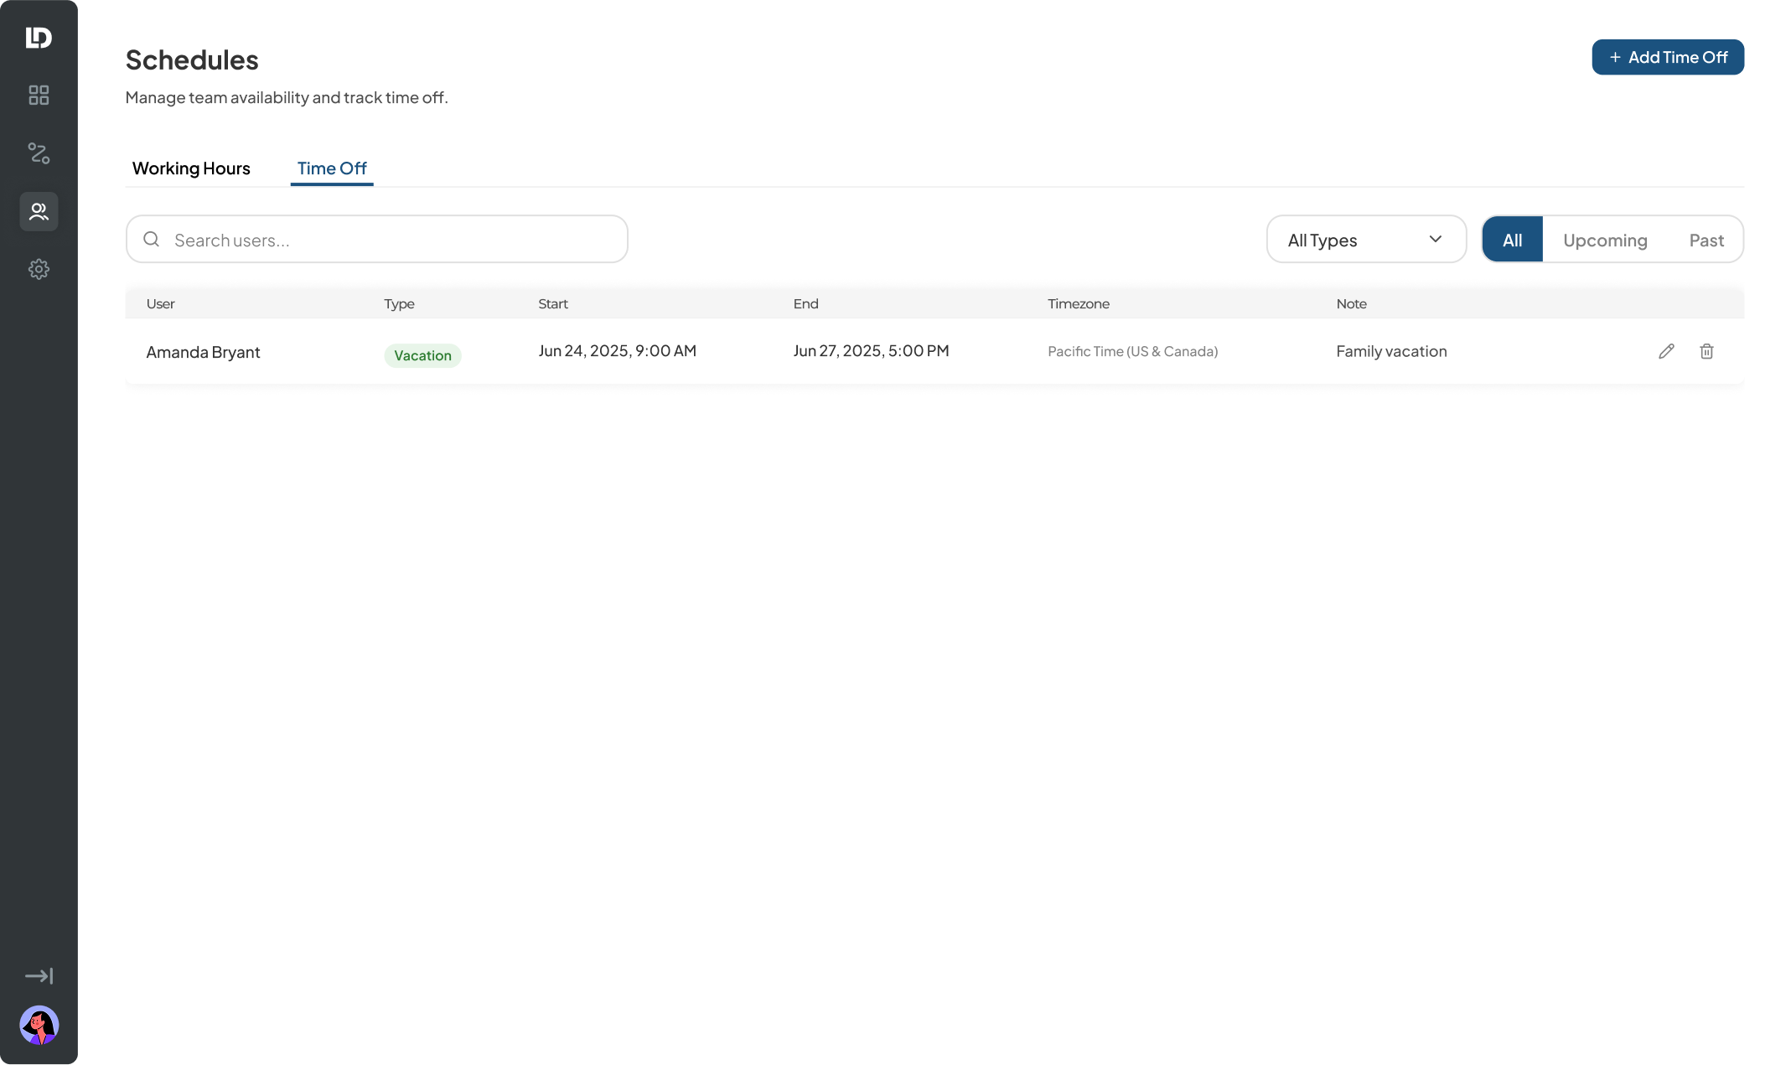Delete Amanda Bryant's time off with the trash icon
1791x1065 pixels.
[x=1706, y=351]
